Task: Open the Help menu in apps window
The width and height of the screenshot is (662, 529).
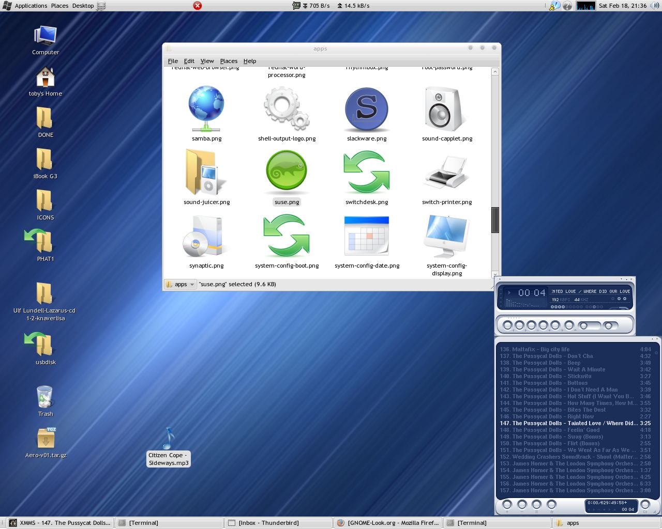Action: point(250,61)
